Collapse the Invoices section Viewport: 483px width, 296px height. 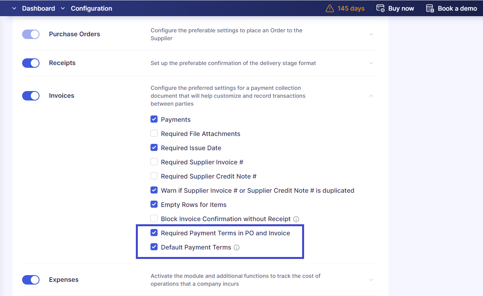[x=371, y=95]
